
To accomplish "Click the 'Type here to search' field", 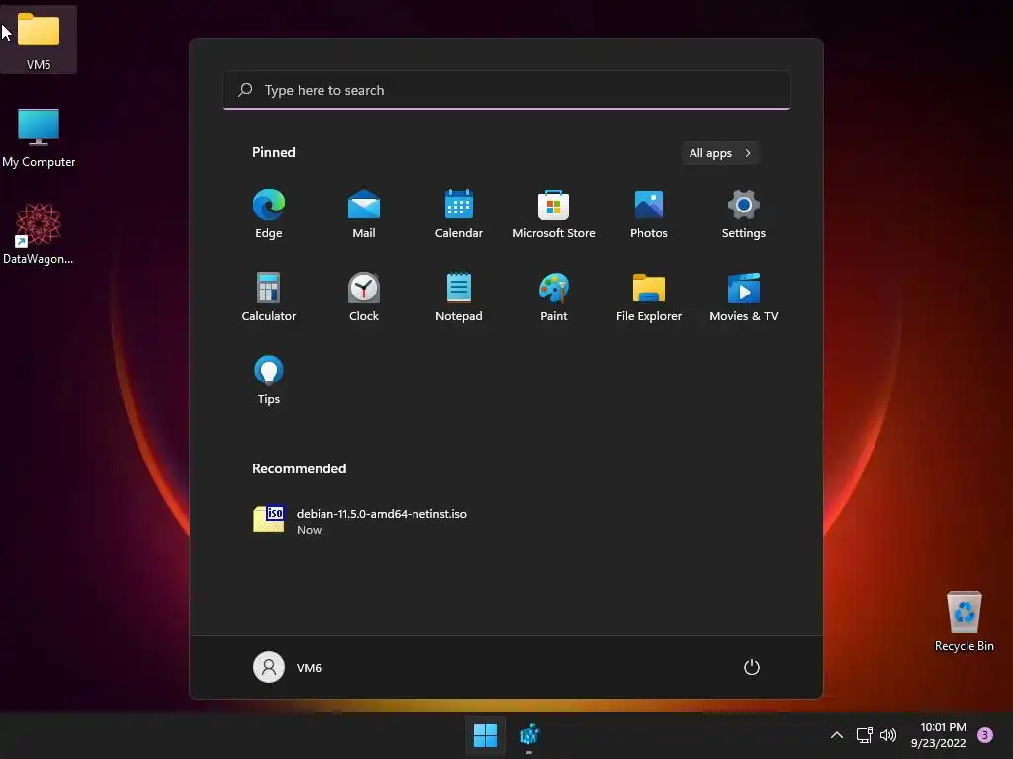I will (x=506, y=90).
